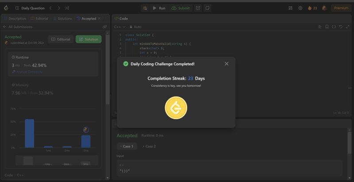Select the Memory stats card
This screenshot has height=182, width=354.
click(x=53, y=89)
